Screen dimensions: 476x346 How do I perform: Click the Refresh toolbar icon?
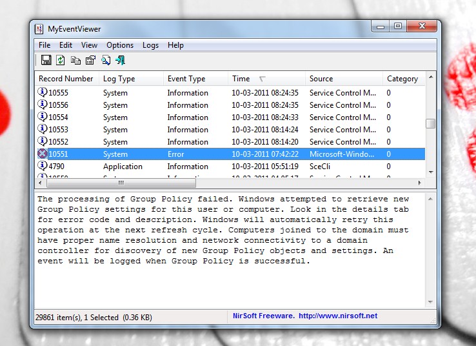(61, 60)
